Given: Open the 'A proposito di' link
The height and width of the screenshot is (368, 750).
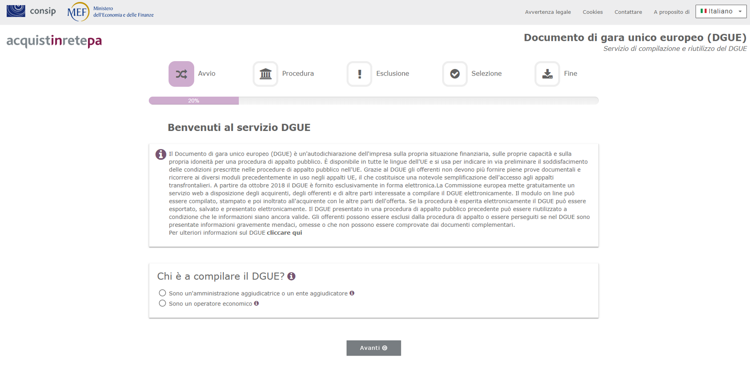Looking at the screenshot, I should tap(671, 12).
